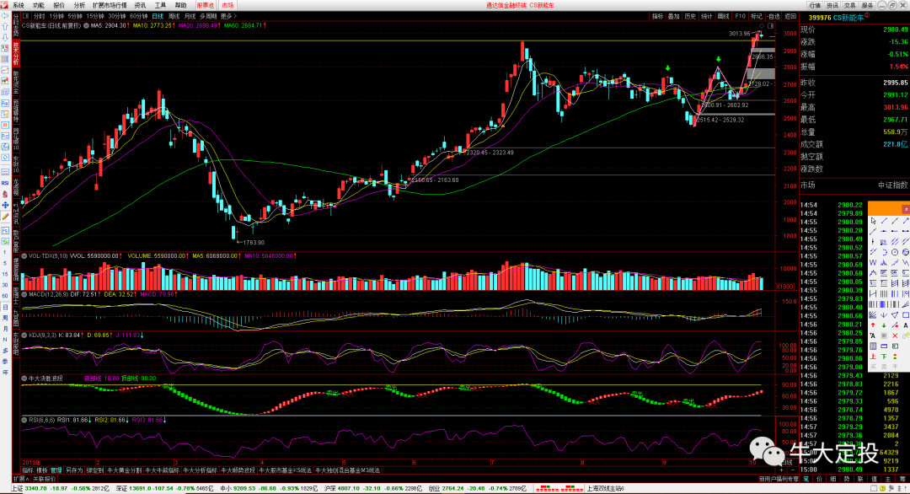This screenshot has height=494, width=910.
Task: Select the red up-arrow marker tool in palette
Action: coord(873,325)
